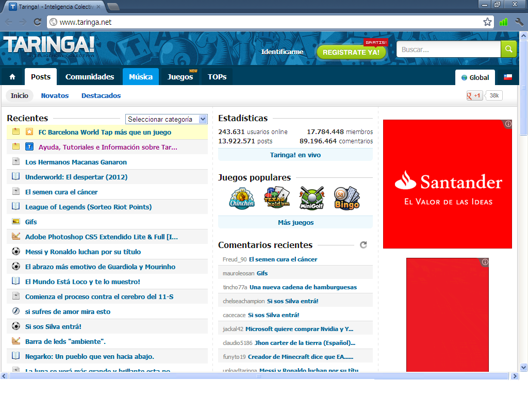The width and height of the screenshot is (528, 396).
Task: Click safari compass icon beside si sufres de amor
Action: 16,311
